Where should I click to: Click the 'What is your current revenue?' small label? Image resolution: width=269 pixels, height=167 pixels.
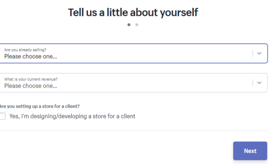[31, 79]
